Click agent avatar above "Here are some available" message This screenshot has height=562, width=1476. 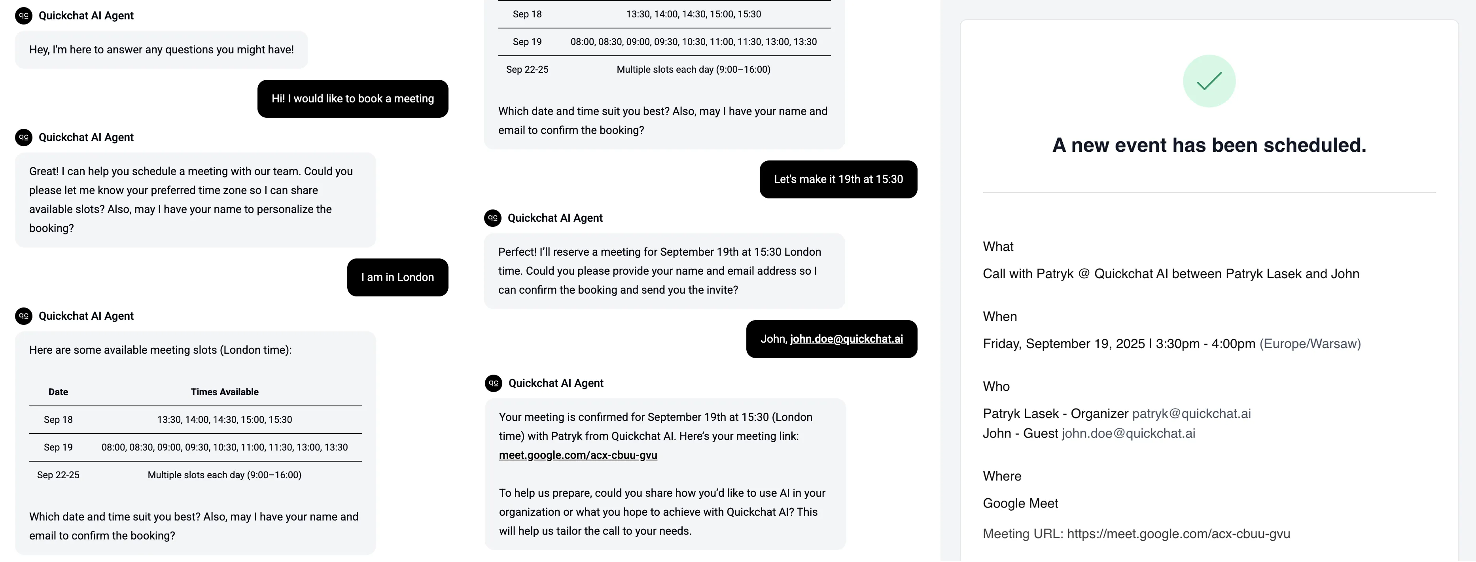point(23,316)
